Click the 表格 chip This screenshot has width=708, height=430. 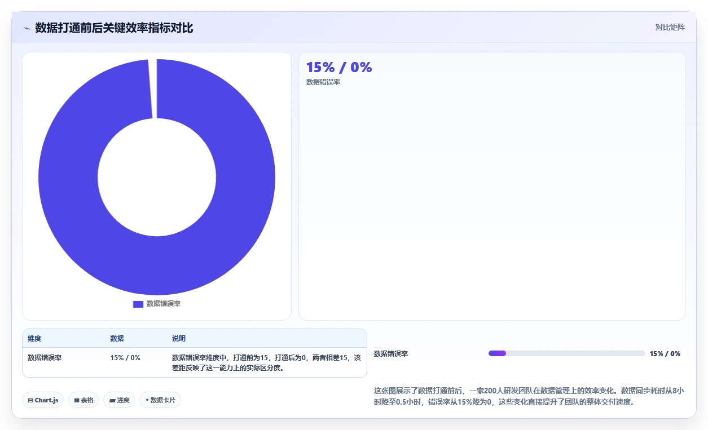[x=83, y=400]
